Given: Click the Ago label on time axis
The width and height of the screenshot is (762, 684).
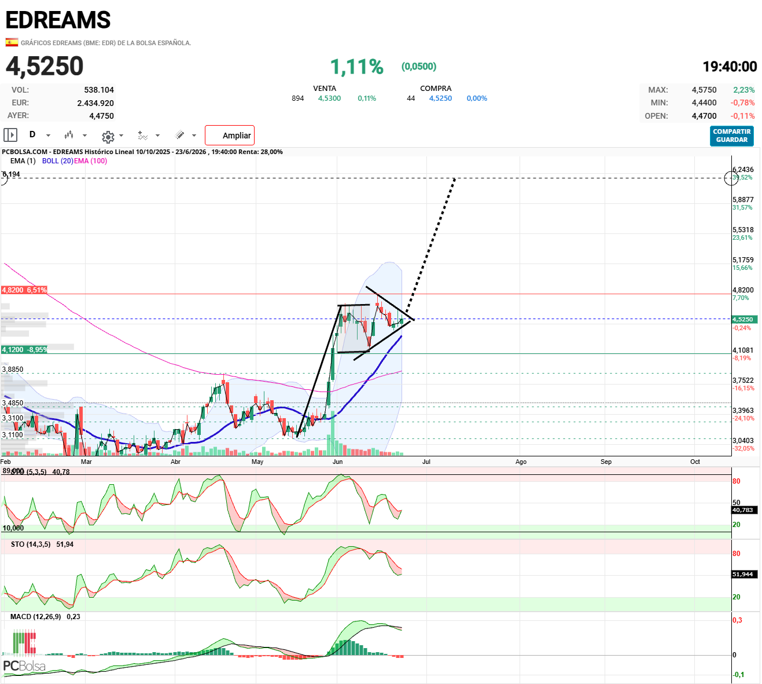Looking at the screenshot, I should (521, 462).
